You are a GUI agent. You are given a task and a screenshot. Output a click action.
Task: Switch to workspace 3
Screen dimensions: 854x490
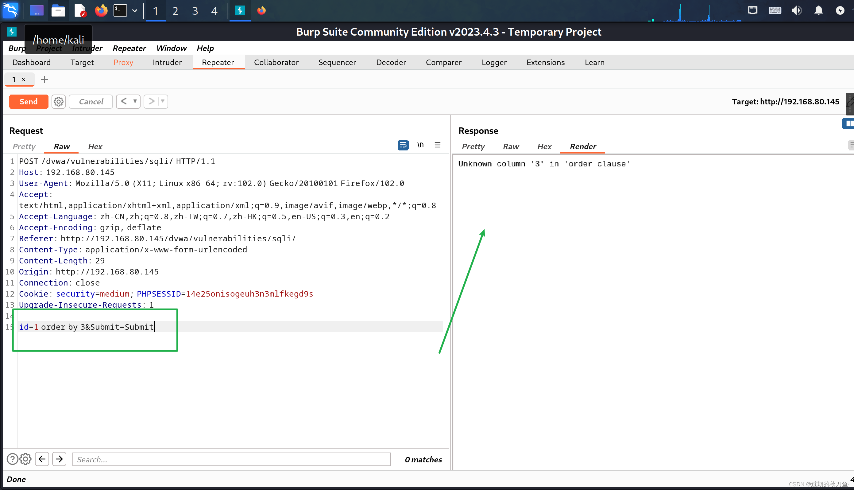[x=195, y=11]
